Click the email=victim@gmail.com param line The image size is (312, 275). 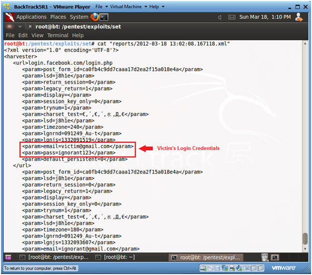[78, 146]
